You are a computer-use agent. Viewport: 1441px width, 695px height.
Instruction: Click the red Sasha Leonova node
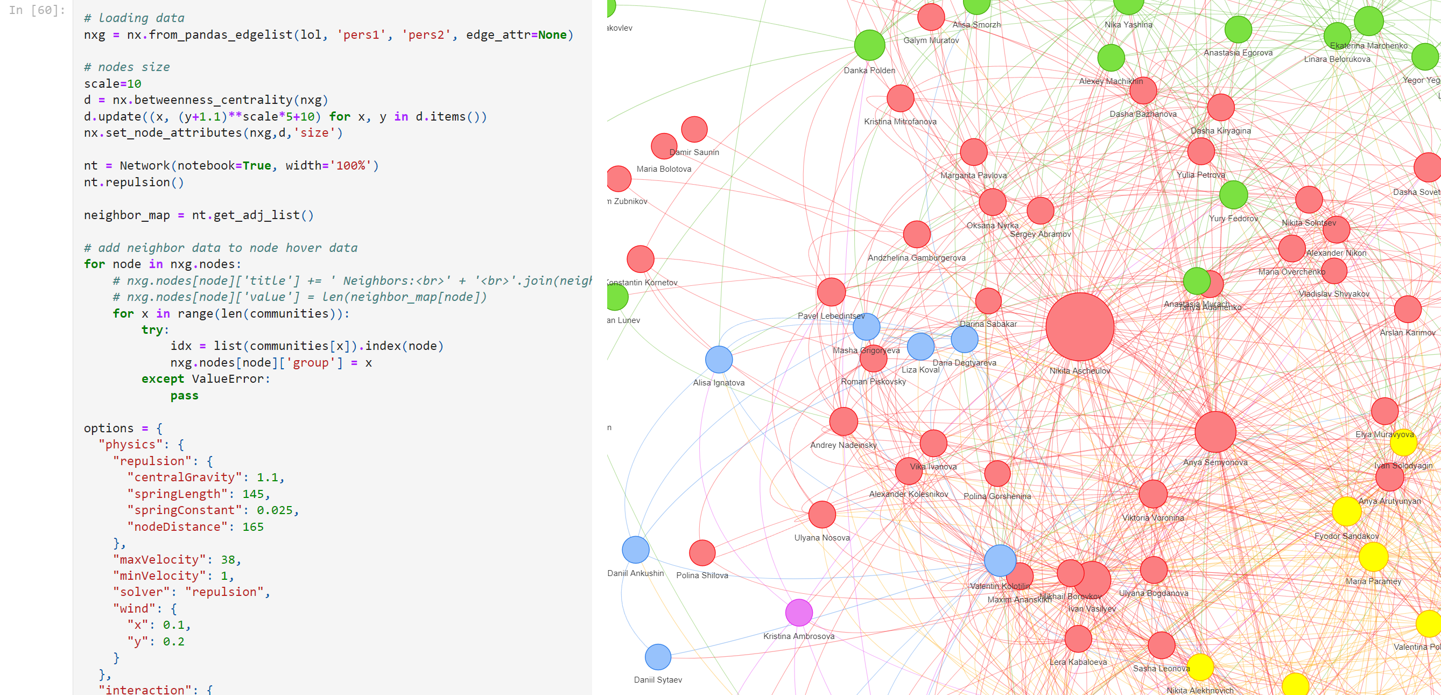click(x=1161, y=645)
